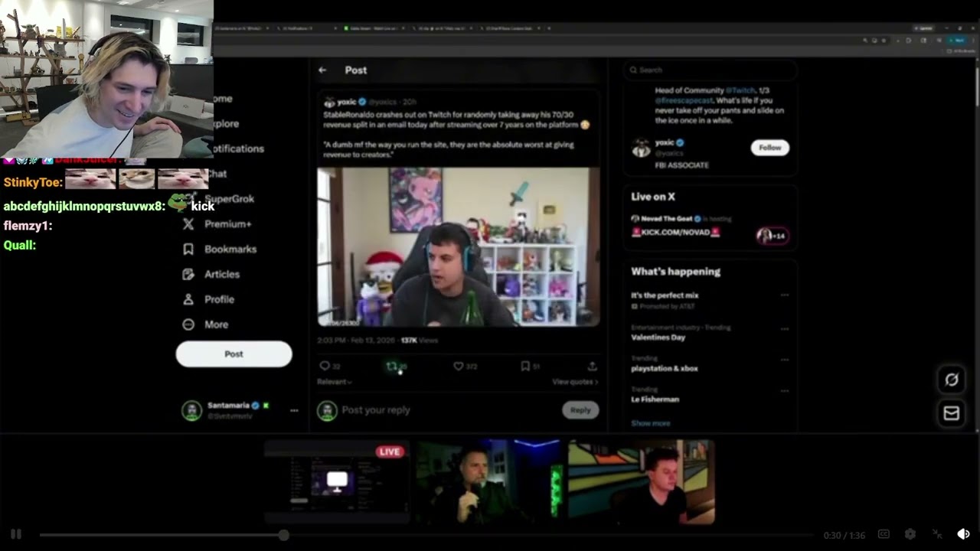
Task: Click the webcam overlay of the streamer
Action: (106, 79)
